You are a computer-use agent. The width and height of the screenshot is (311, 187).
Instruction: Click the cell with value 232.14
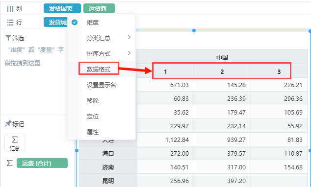click(222, 126)
